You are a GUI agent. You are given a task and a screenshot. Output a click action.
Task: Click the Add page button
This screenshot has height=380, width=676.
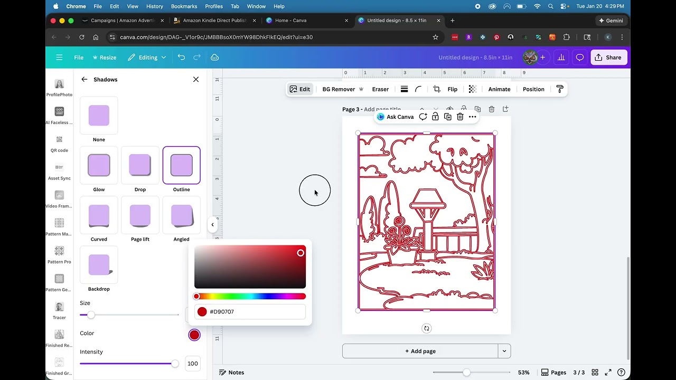(420, 351)
